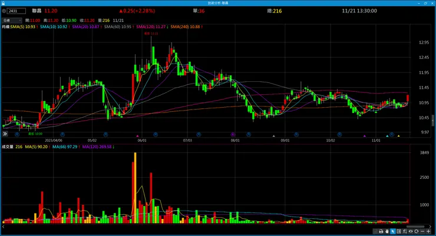This screenshot has width=436, height=236.
Task: Click the yellow triangle marker after 11/01
Action: pyautogui.click(x=398, y=136)
